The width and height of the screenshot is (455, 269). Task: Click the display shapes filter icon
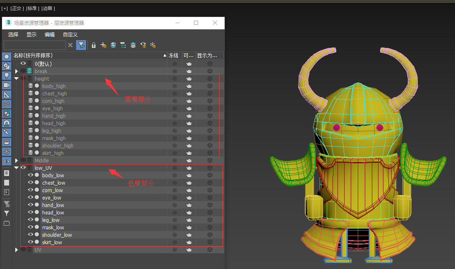pyautogui.click(x=7, y=66)
